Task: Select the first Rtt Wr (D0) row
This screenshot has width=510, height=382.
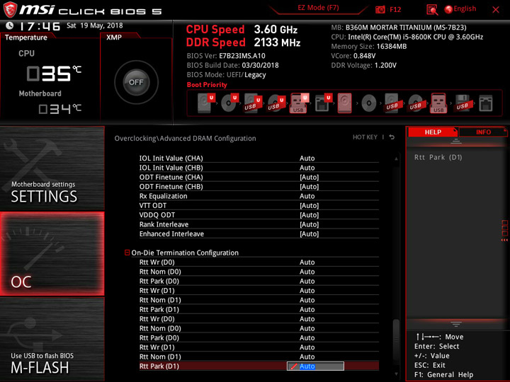Action: (259, 262)
